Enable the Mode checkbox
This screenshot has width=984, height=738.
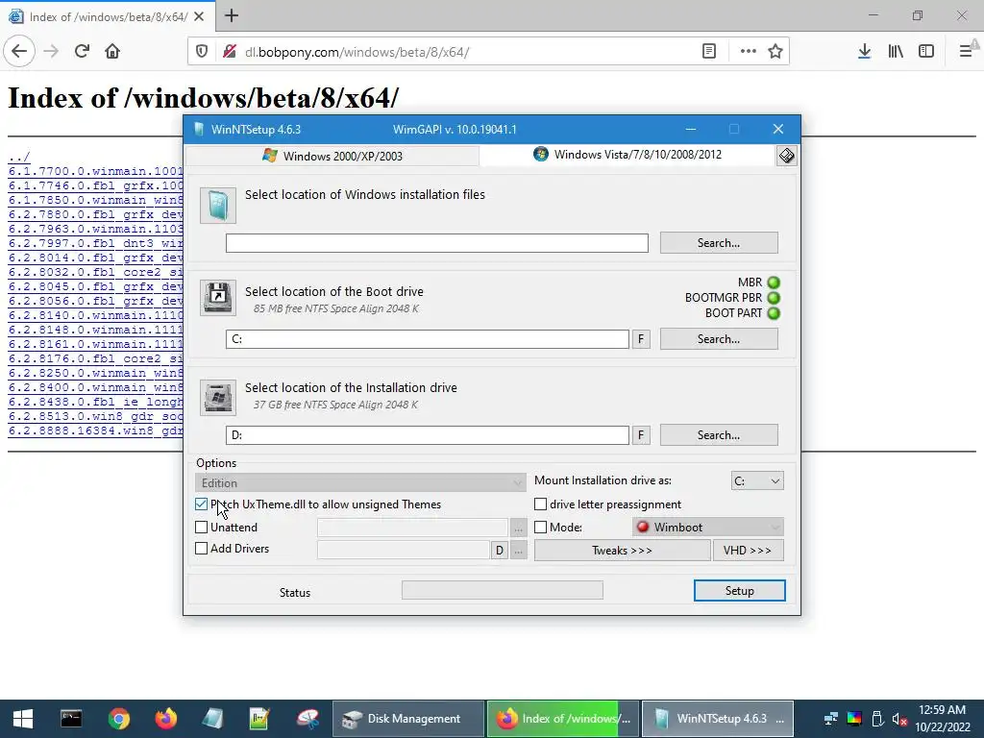[x=540, y=528]
